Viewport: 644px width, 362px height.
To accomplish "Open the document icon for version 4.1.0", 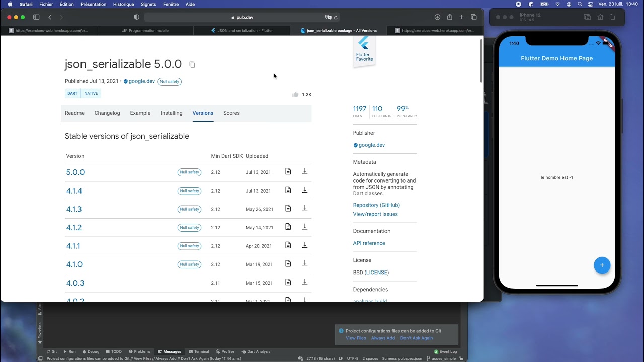I will pos(288,263).
